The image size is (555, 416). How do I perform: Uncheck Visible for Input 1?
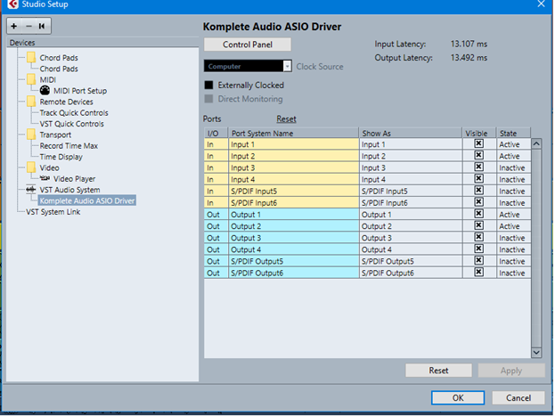pos(478,143)
